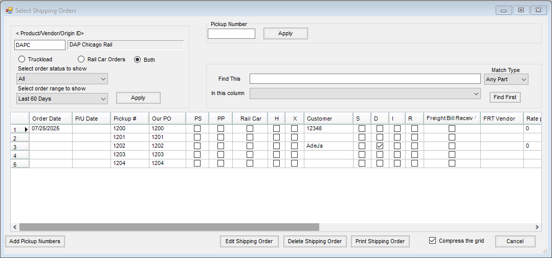Toggle the H checkbox in row 1203
Screen dimensions: 552x258
(277, 155)
